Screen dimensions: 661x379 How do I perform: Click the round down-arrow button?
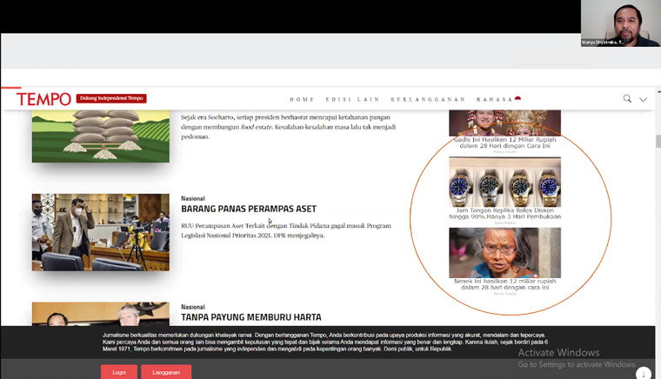pos(644,373)
